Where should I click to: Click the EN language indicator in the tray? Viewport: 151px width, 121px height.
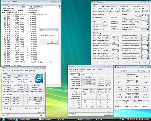pos(120,119)
